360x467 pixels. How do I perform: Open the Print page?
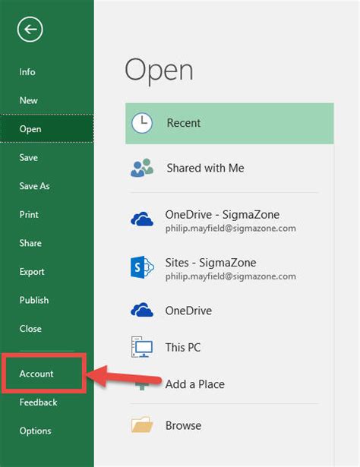click(x=29, y=214)
